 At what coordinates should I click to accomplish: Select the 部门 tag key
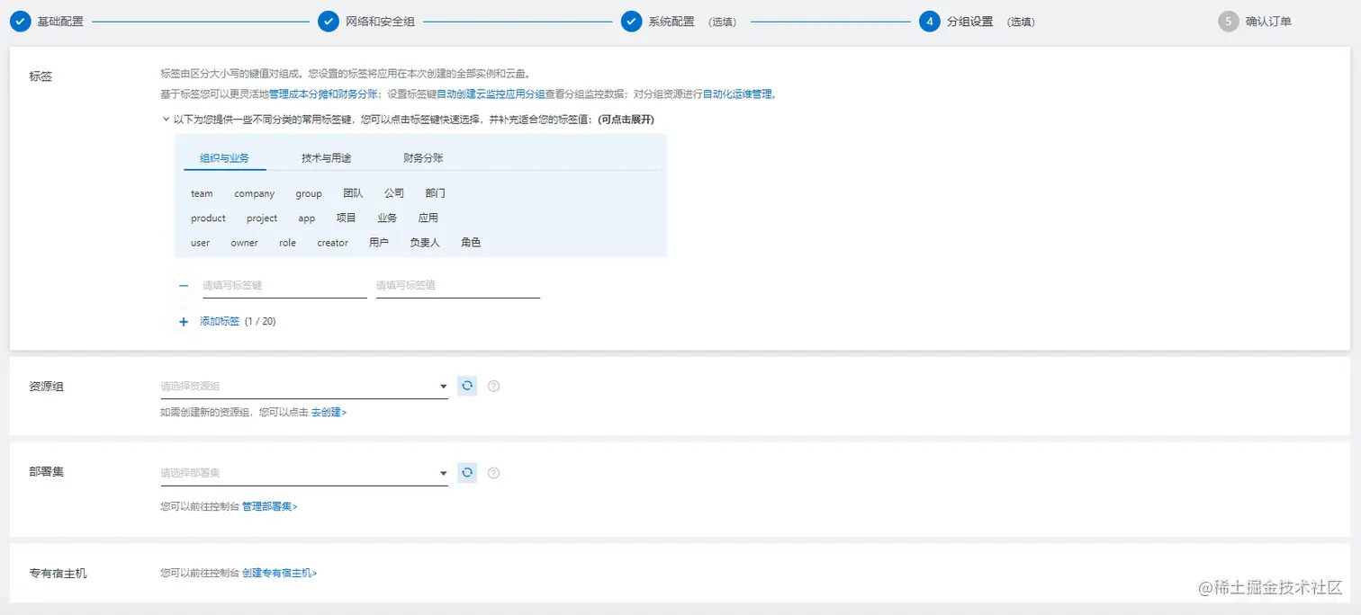tap(436, 193)
